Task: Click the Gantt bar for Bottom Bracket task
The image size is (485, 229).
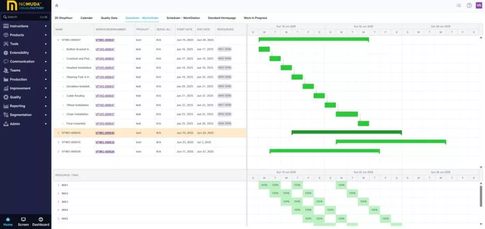Action: pos(264,49)
